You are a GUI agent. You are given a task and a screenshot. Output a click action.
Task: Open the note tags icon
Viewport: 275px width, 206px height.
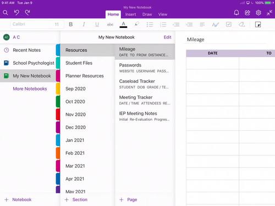point(241,24)
